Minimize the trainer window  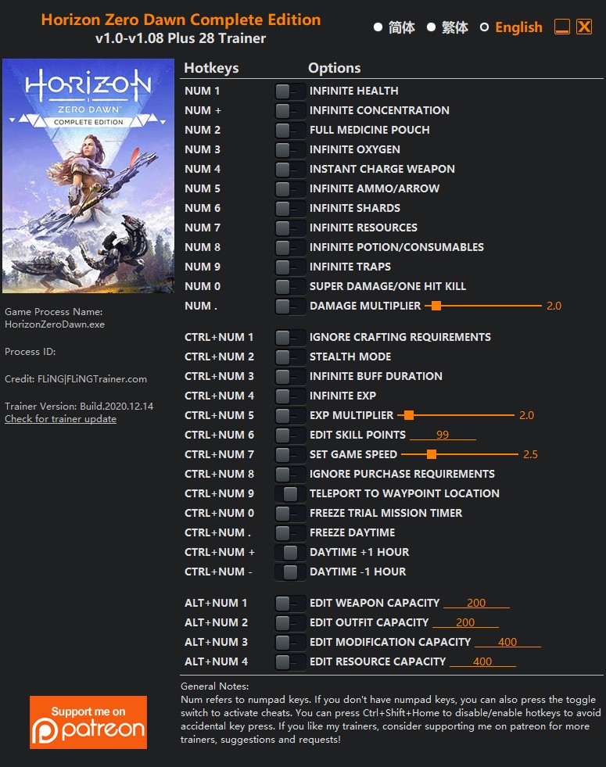pyautogui.click(x=562, y=27)
